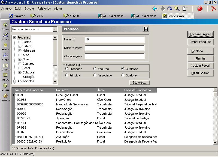Viewport: 218px width, 157px height.
Task: Click the Planilha button
Action: pyautogui.click(x=201, y=58)
